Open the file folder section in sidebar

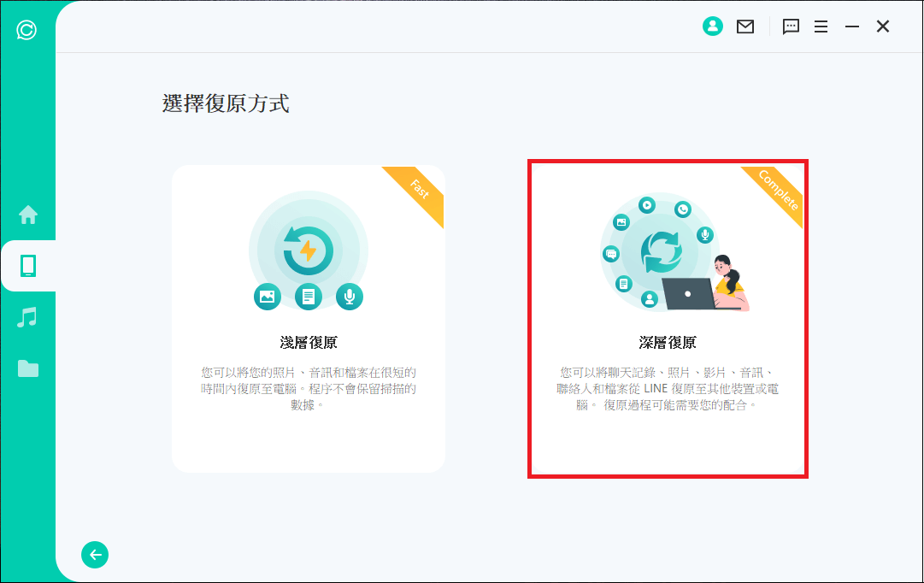click(28, 368)
